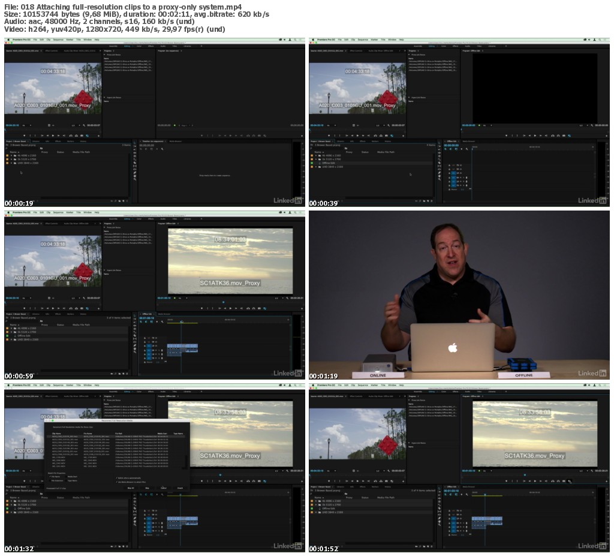
Task: Switch to Color workspace in the 00:00:59 frame
Action: click(x=139, y=219)
